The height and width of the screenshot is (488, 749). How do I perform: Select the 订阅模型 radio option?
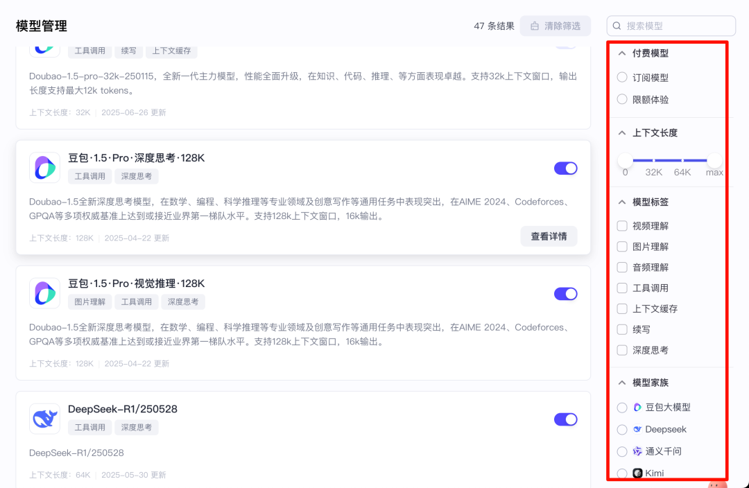(622, 78)
